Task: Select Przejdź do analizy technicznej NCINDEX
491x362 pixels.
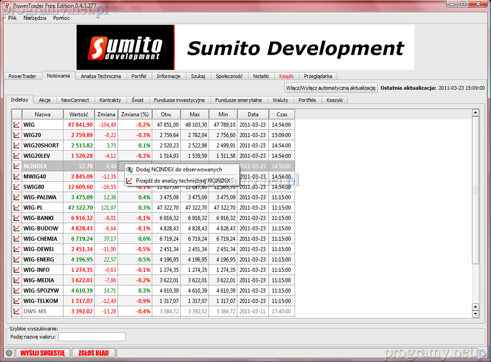Action: pos(182,180)
